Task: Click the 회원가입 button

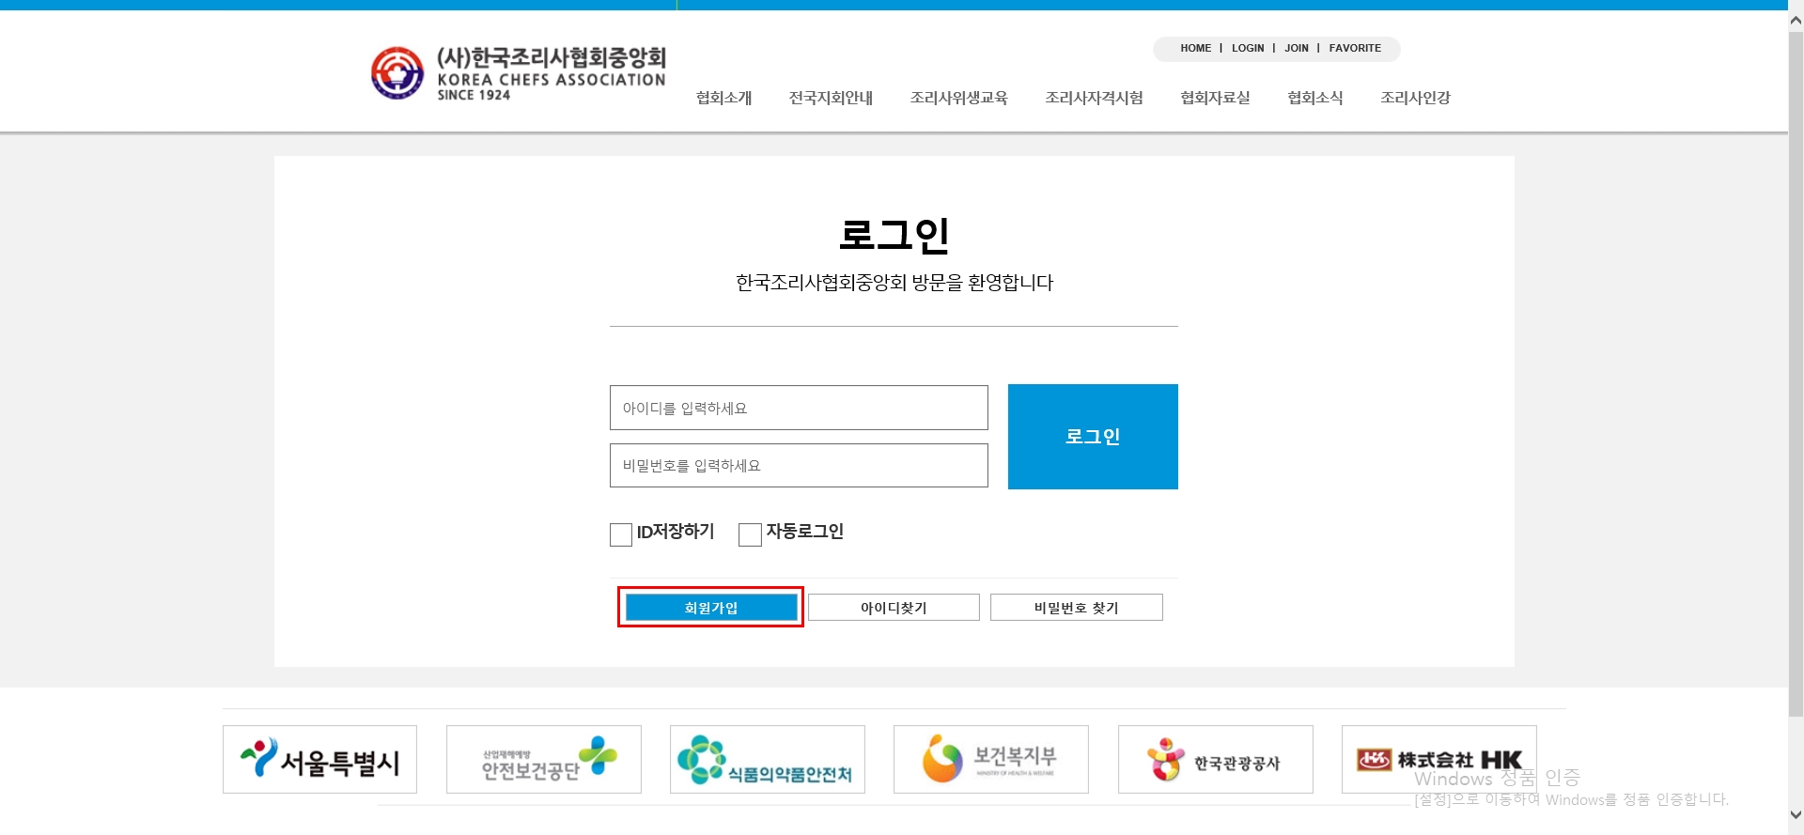Action: [x=710, y=608]
